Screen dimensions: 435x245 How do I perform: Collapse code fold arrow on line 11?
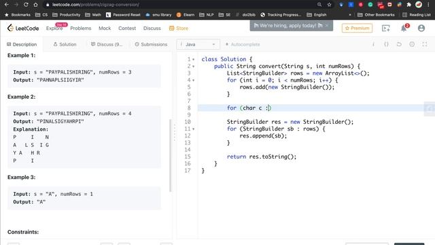(x=193, y=129)
